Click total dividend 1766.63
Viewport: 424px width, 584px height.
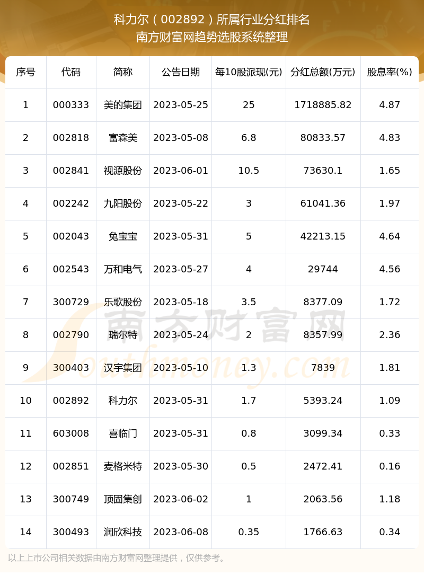(323, 532)
